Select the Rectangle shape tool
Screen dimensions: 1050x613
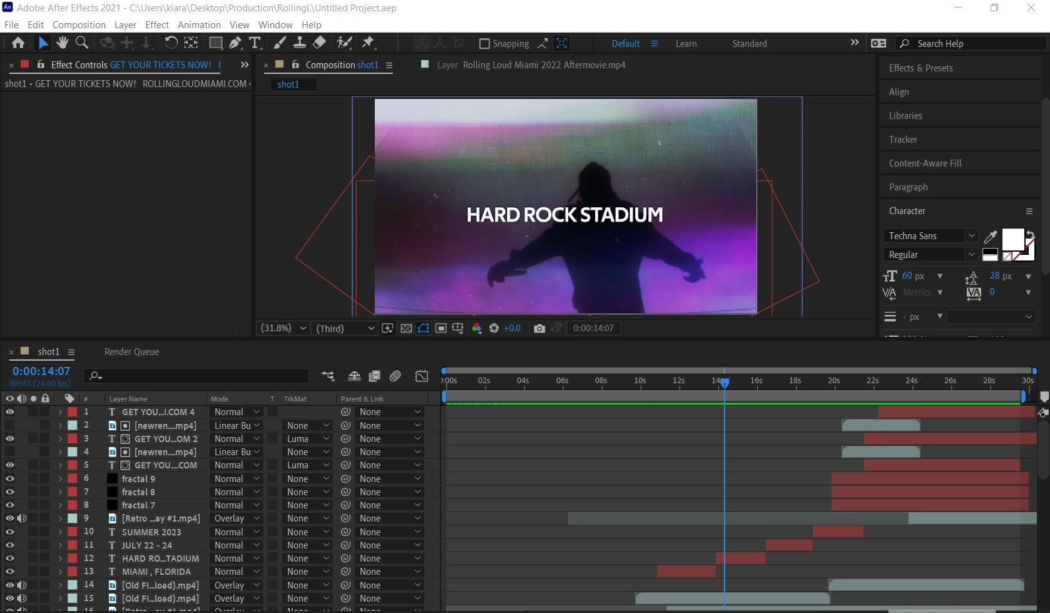coord(215,43)
